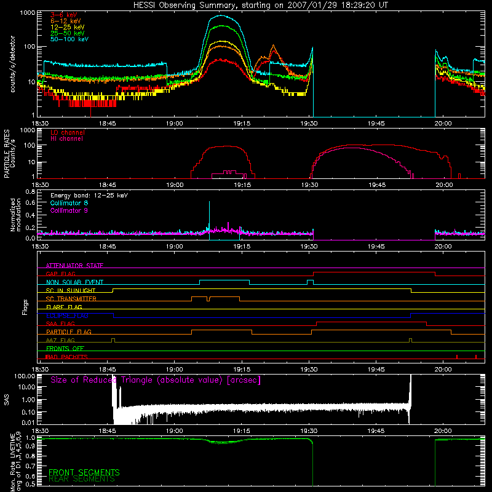
Task: Click the AAZ FLAG label
Action: click(x=60, y=340)
